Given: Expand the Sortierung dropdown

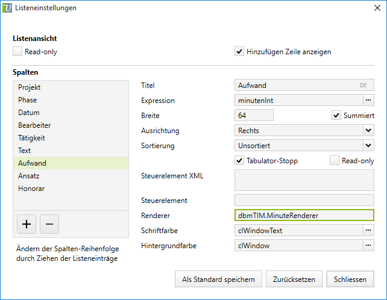Looking at the screenshot, I should tap(368, 145).
